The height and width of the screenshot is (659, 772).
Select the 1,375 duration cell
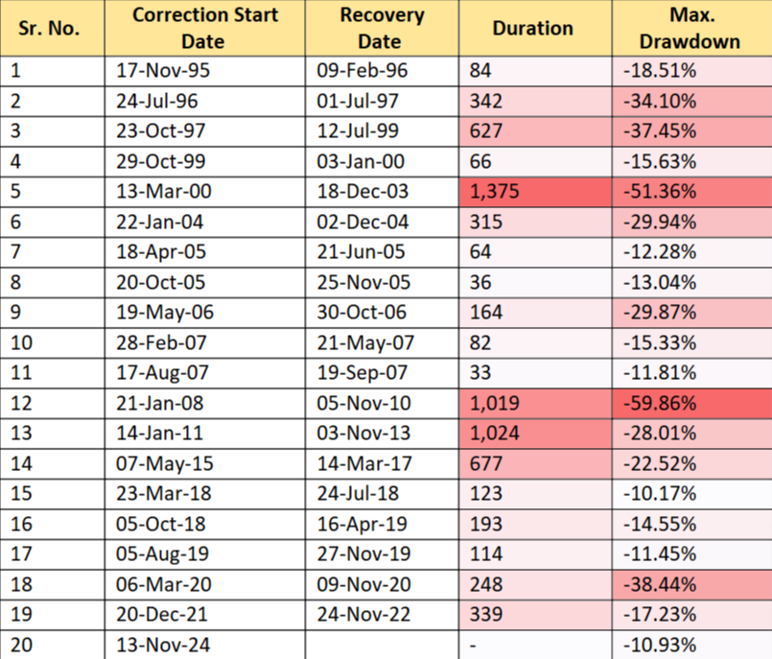(533, 192)
